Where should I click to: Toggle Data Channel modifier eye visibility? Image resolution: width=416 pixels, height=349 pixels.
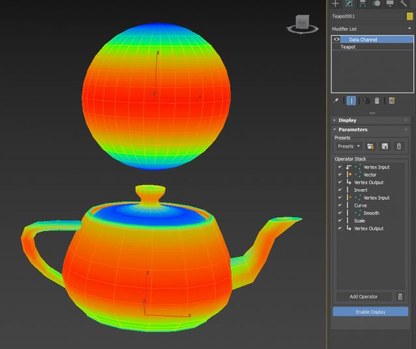(x=337, y=39)
